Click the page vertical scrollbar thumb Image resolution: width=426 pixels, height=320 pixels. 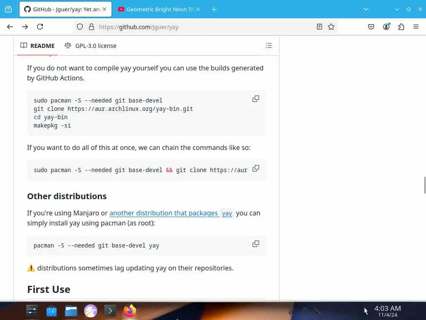point(425,185)
